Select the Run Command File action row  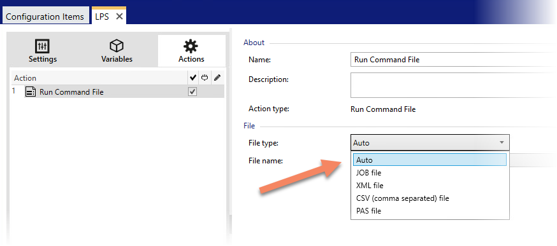point(124,92)
